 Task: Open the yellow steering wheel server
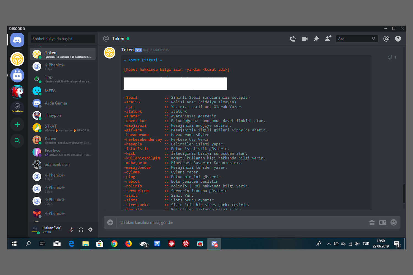coord(17,59)
